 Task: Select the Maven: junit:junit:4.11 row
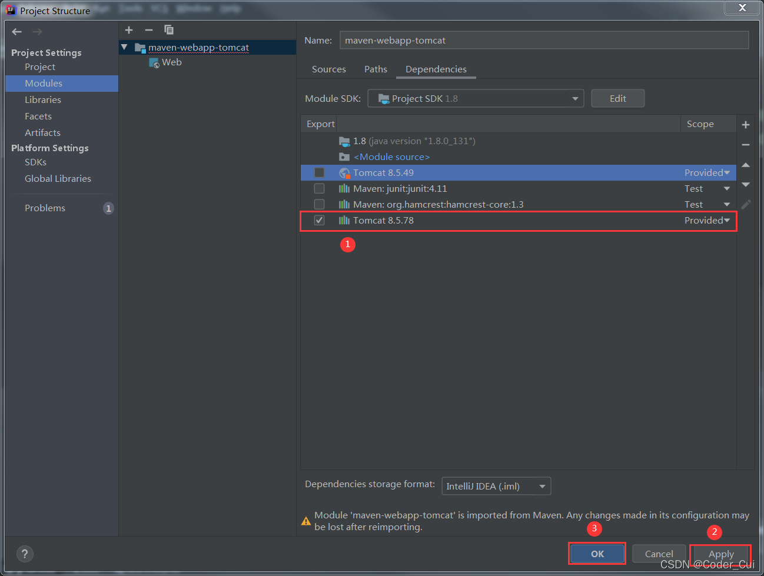pos(518,189)
